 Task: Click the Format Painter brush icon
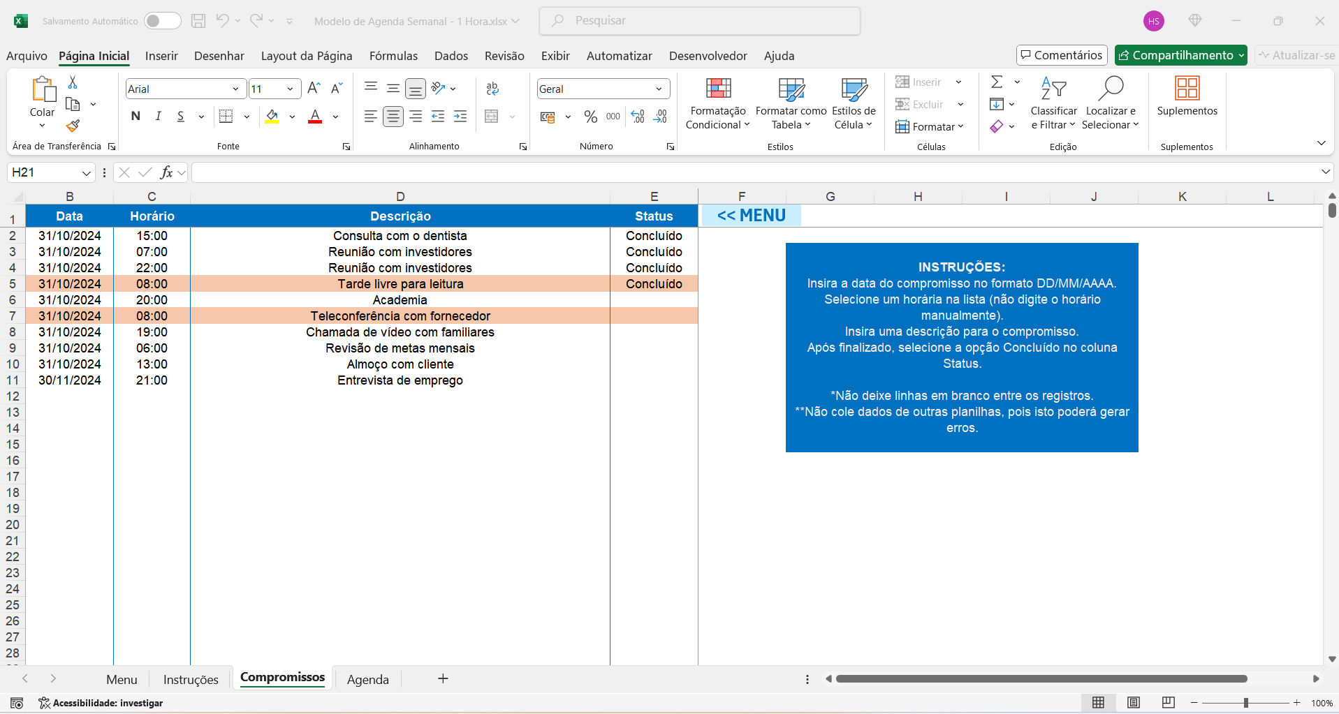[73, 126]
